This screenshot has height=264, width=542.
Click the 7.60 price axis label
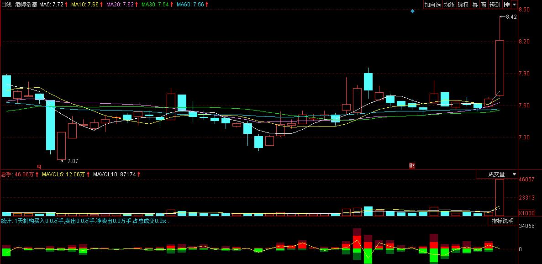524,105
